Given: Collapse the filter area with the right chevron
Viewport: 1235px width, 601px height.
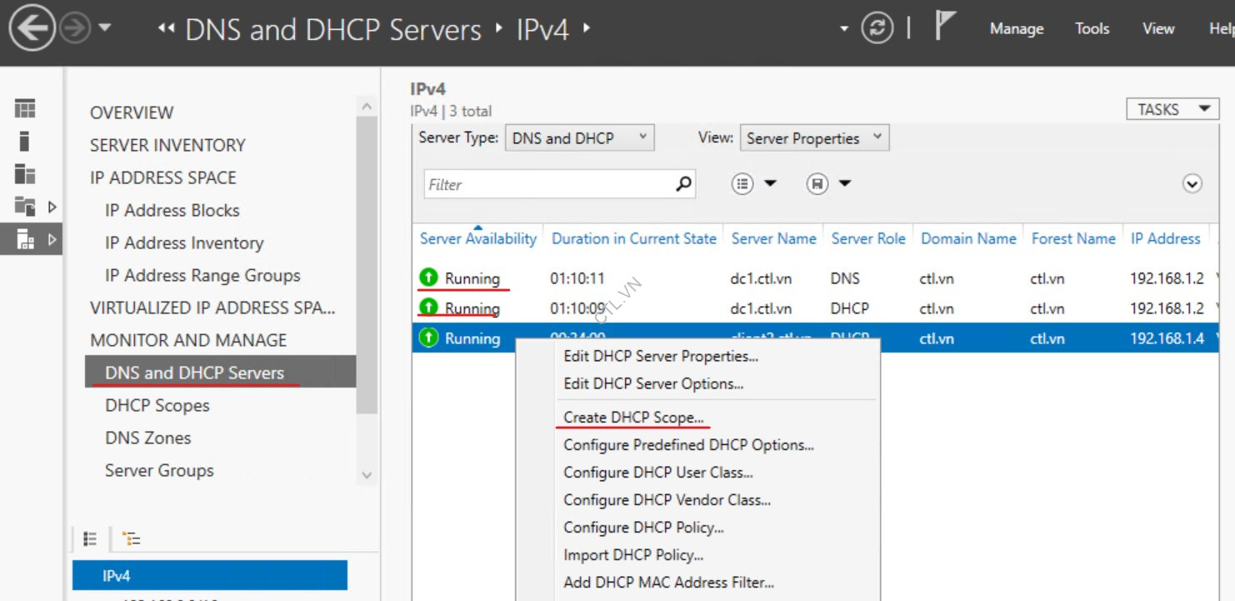Looking at the screenshot, I should coord(1192,183).
